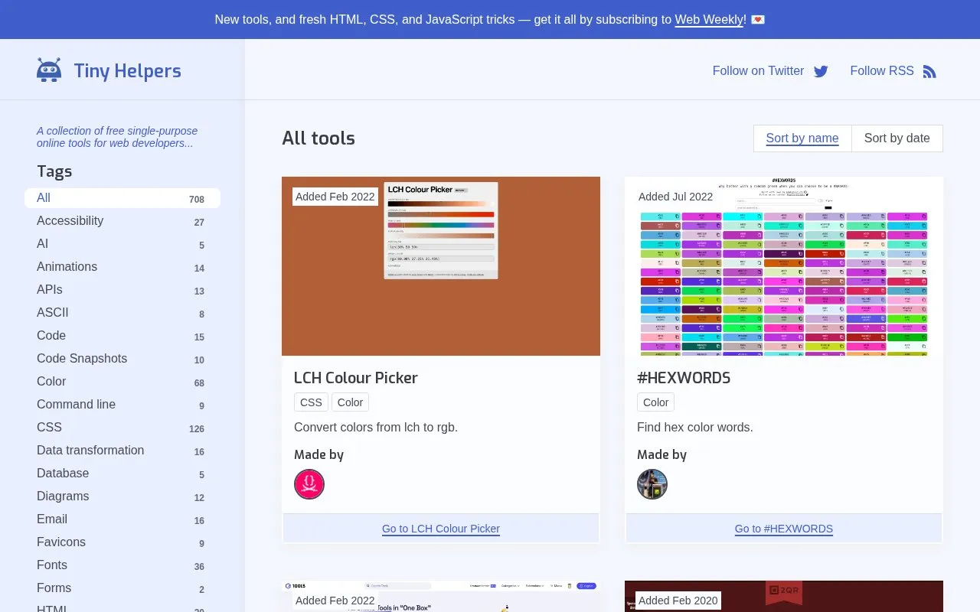Open #HEXWORDS maker's avatar

652,484
